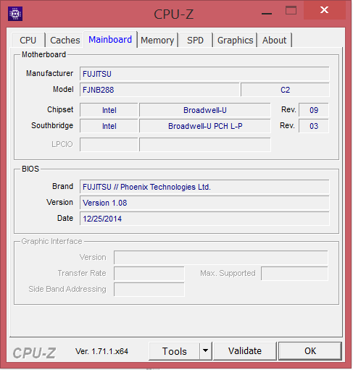Click the Transfer Rate field
353x370 pixels.
(x=149, y=274)
